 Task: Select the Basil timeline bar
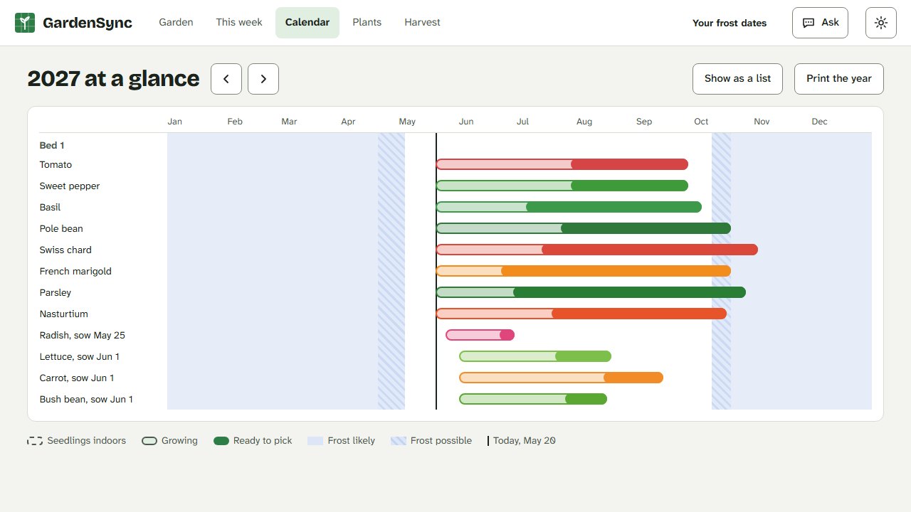coord(569,207)
